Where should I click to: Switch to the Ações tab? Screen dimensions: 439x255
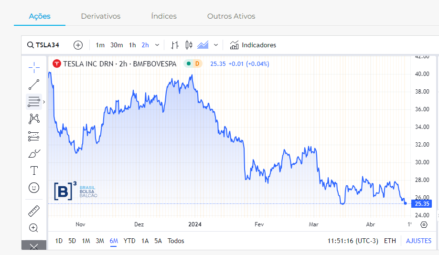click(40, 16)
